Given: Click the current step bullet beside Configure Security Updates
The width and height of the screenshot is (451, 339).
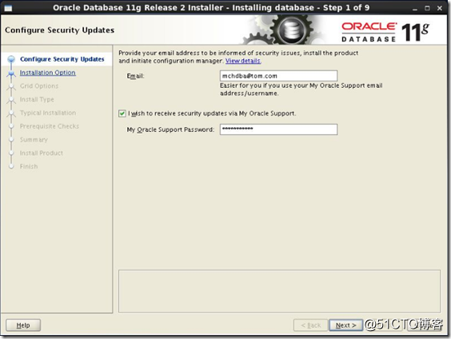Looking at the screenshot, I should coord(11,59).
